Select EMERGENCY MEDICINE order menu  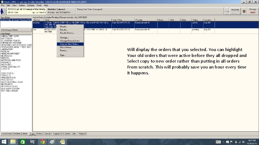click(11, 43)
